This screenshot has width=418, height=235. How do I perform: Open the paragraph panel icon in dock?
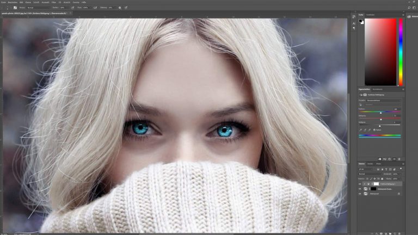point(353,29)
